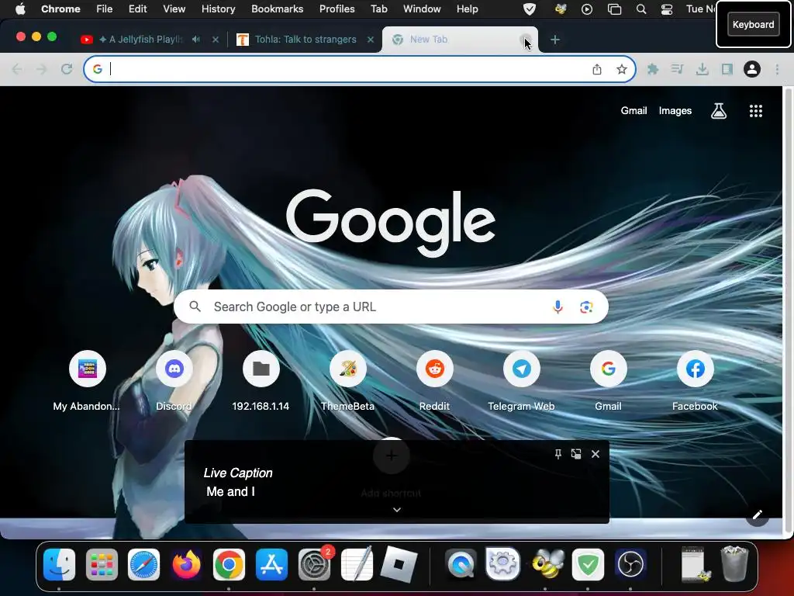
Task: Open the Chrome three-dot menu
Action: 777,69
